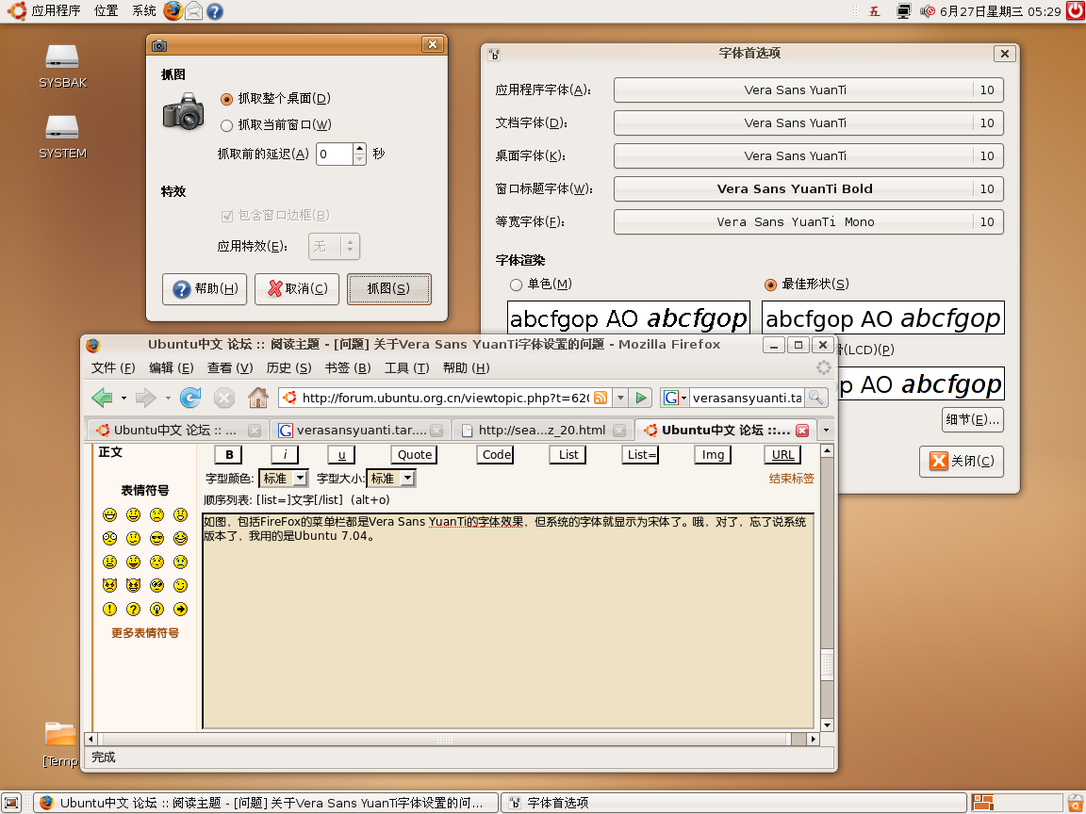Insert the exclamation mark emoticon

tap(109, 610)
